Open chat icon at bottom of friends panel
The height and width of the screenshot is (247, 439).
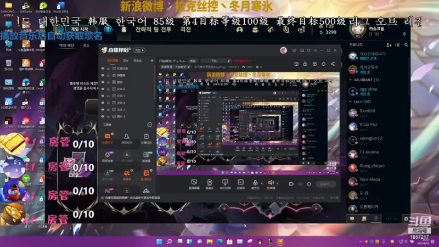[352, 218]
